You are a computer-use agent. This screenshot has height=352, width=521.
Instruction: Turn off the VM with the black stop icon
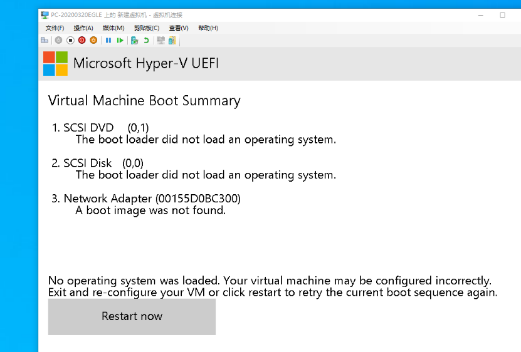tap(70, 40)
